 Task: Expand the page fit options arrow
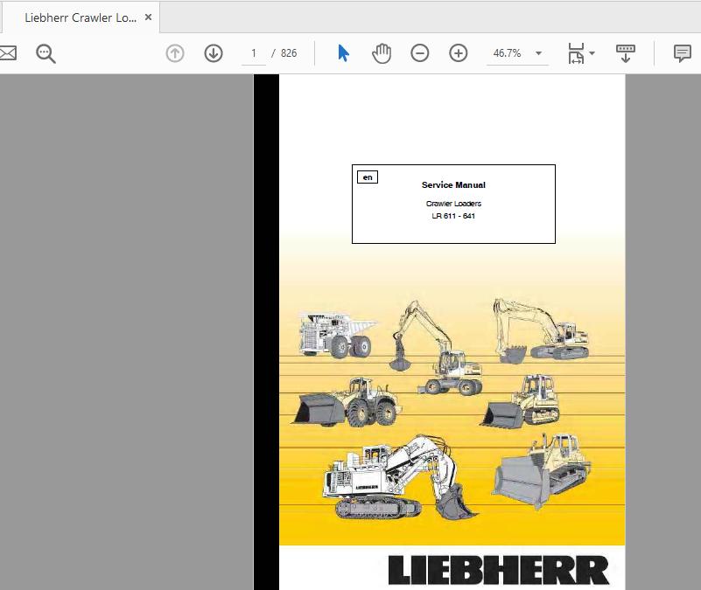(x=592, y=53)
